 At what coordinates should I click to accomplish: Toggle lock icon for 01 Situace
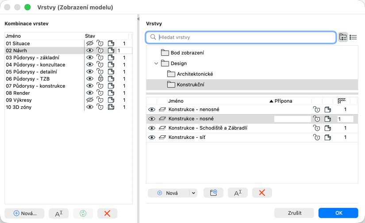(100, 43)
